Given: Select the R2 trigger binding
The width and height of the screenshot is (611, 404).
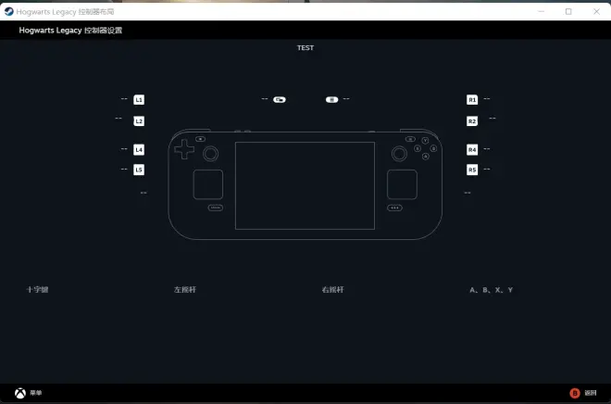Looking at the screenshot, I should (x=472, y=121).
